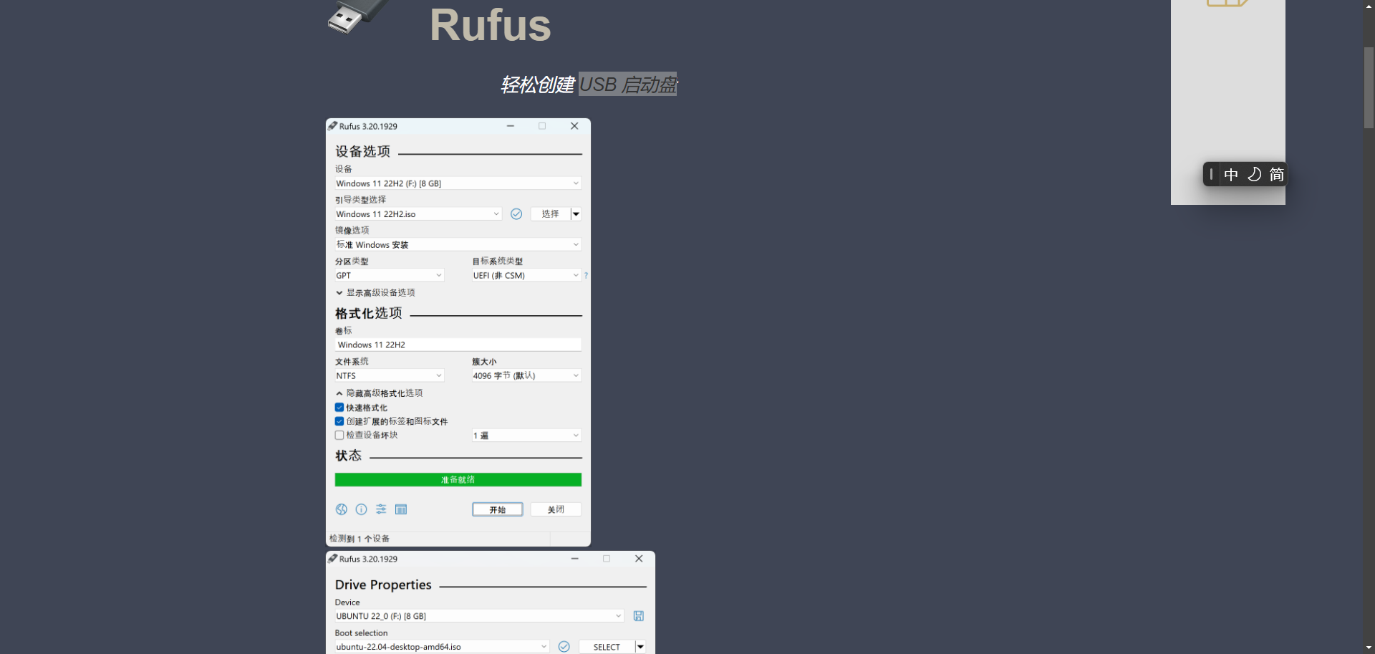Open the GPT partition type dropdown
Viewport: 1375px width, 654px height.
(x=389, y=276)
